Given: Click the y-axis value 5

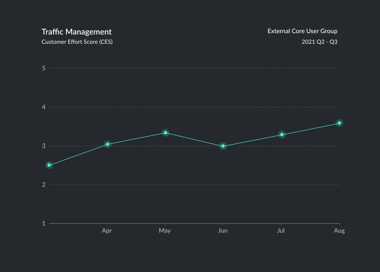Looking at the screenshot, I should (44, 68).
